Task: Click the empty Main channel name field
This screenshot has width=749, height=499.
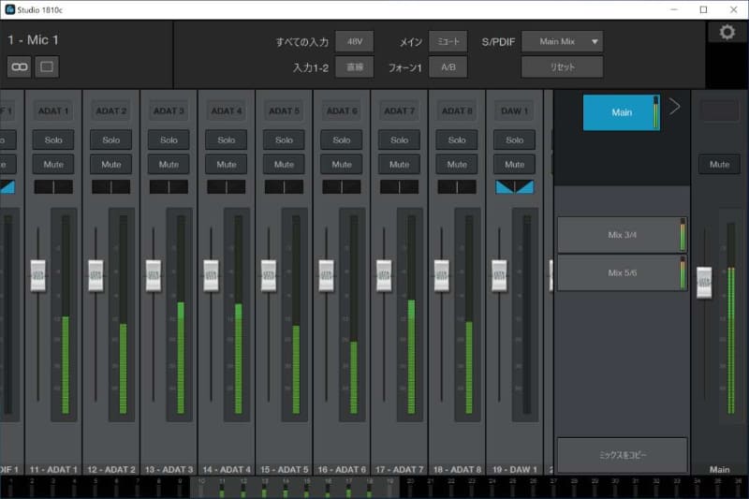Action: 719,110
